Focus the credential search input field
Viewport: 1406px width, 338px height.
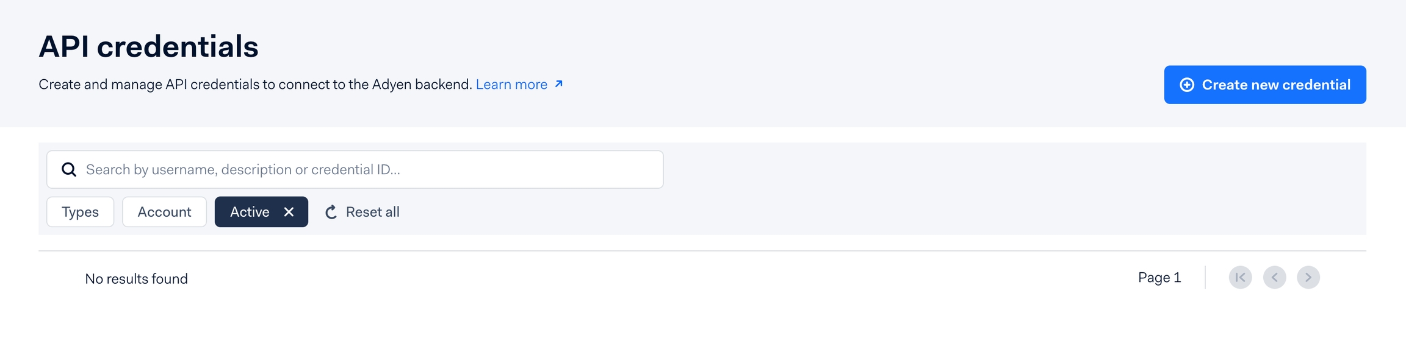click(x=366, y=169)
